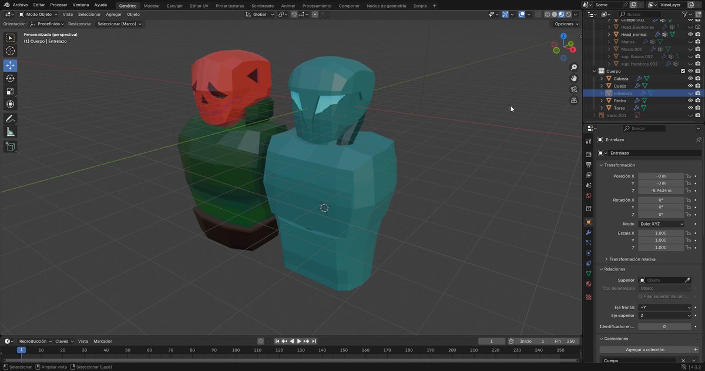The image size is (705, 371).
Task: Expand the Torso tree item
Action: [x=601, y=108]
